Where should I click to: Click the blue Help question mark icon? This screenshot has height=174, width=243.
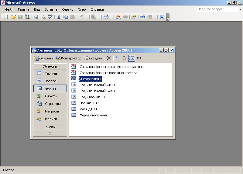point(162,17)
